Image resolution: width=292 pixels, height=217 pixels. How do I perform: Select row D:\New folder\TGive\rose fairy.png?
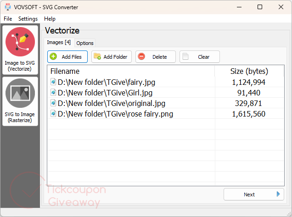pyautogui.click(x=166, y=114)
